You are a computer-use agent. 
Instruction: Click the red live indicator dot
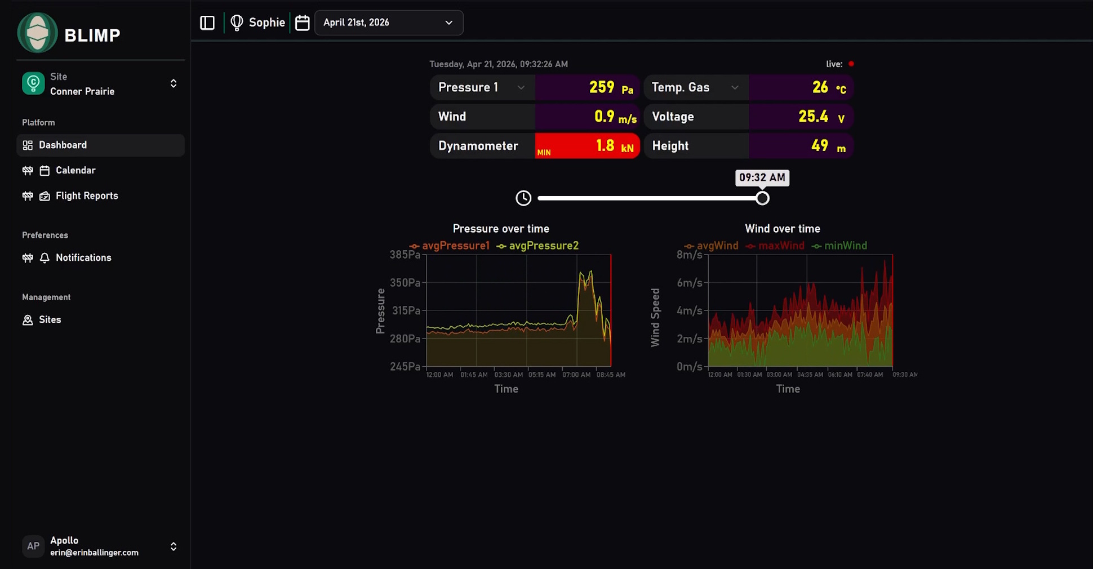[x=851, y=64]
